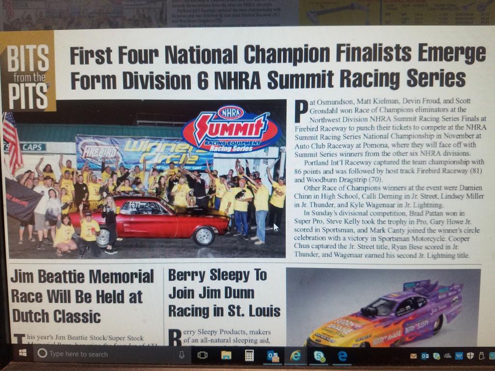Switch to Internet Explorer in the taskbar
Viewport: 495px width, 371px height.
[x=295, y=356]
